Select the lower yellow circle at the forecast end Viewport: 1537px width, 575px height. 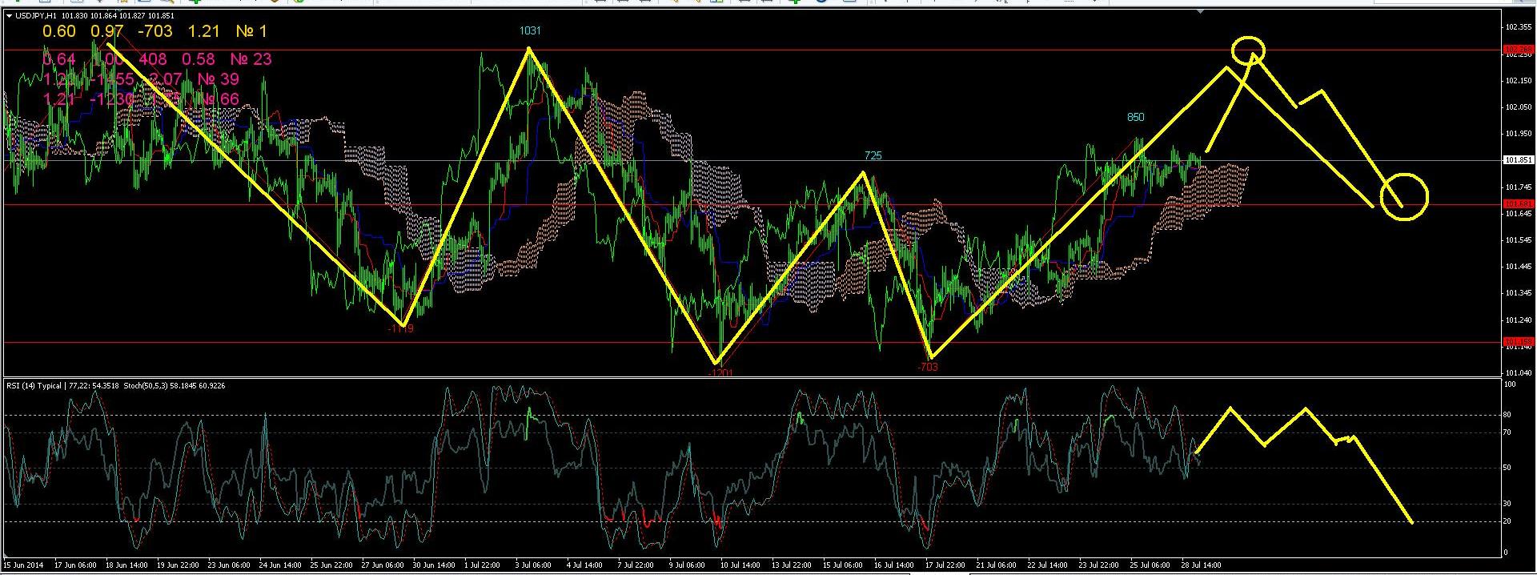pos(1404,196)
